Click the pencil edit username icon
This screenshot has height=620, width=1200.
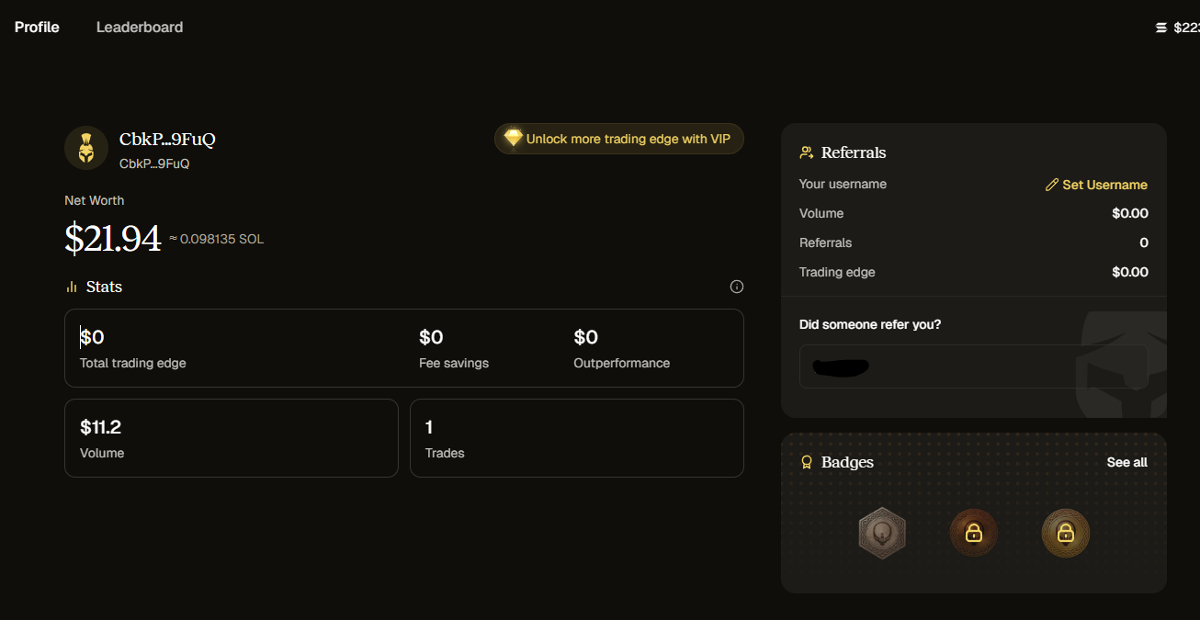pyautogui.click(x=1052, y=185)
